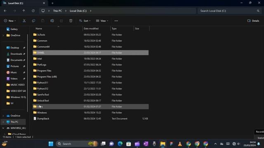The width and height of the screenshot is (264, 148).
Task: Select the DANIEL folder
Action: (x=91, y=53)
